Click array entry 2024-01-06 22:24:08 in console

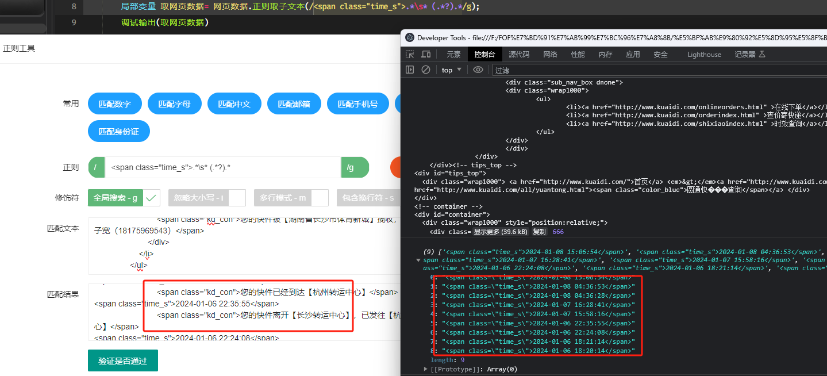[x=537, y=332]
